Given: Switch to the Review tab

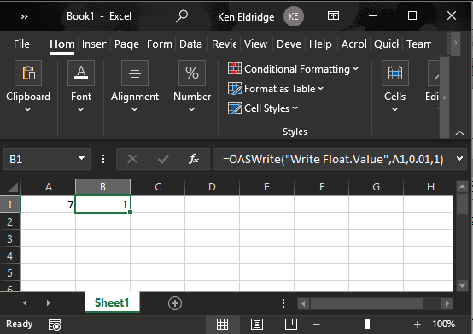Looking at the screenshot, I should (225, 44).
